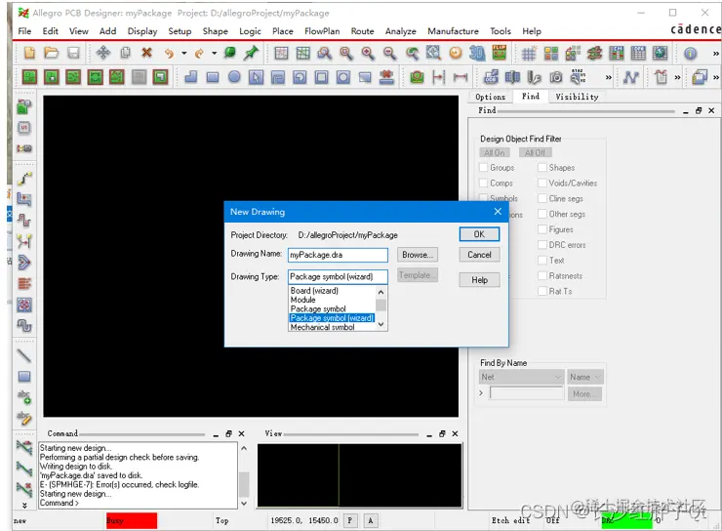Click the Add Connect route icon in sidebar
The height and width of the screenshot is (531, 722).
coord(24,179)
